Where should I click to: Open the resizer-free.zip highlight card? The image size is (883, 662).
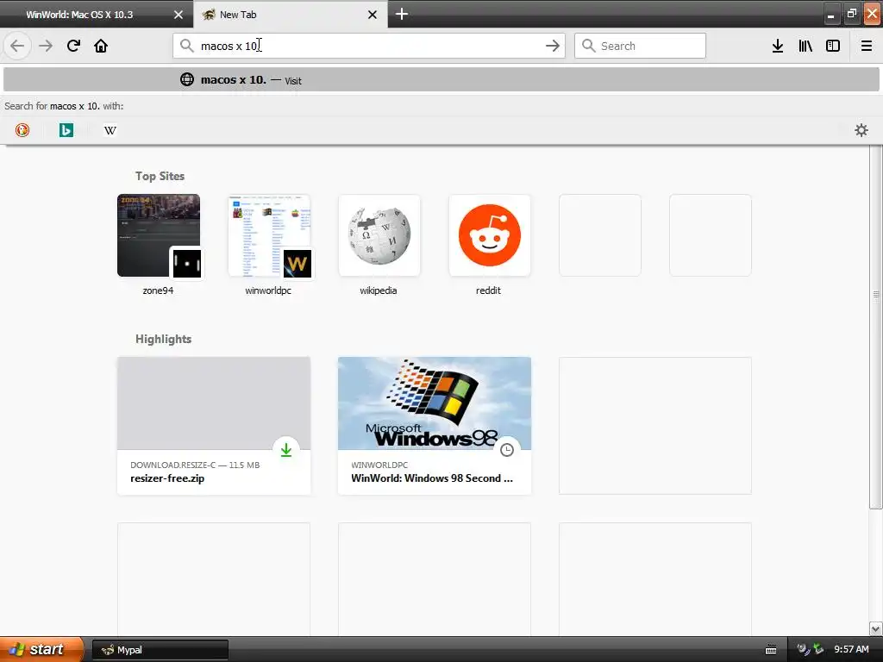click(x=214, y=426)
